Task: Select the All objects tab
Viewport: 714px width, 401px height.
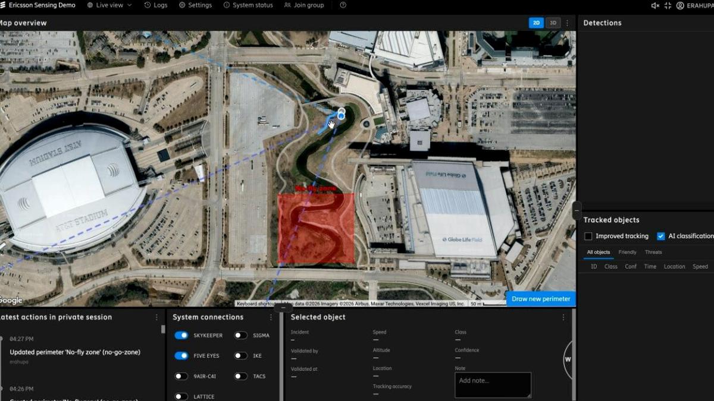Action: pyautogui.click(x=599, y=252)
